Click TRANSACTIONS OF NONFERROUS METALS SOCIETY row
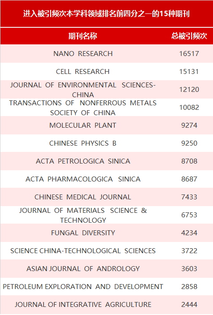 (x=106, y=107)
